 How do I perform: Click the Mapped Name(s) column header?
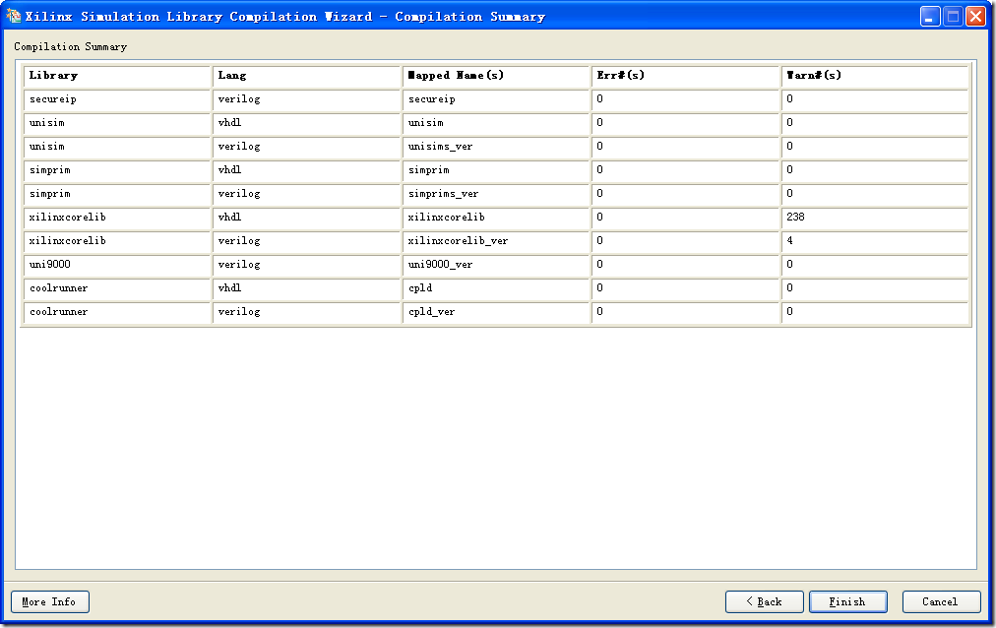coord(496,76)
